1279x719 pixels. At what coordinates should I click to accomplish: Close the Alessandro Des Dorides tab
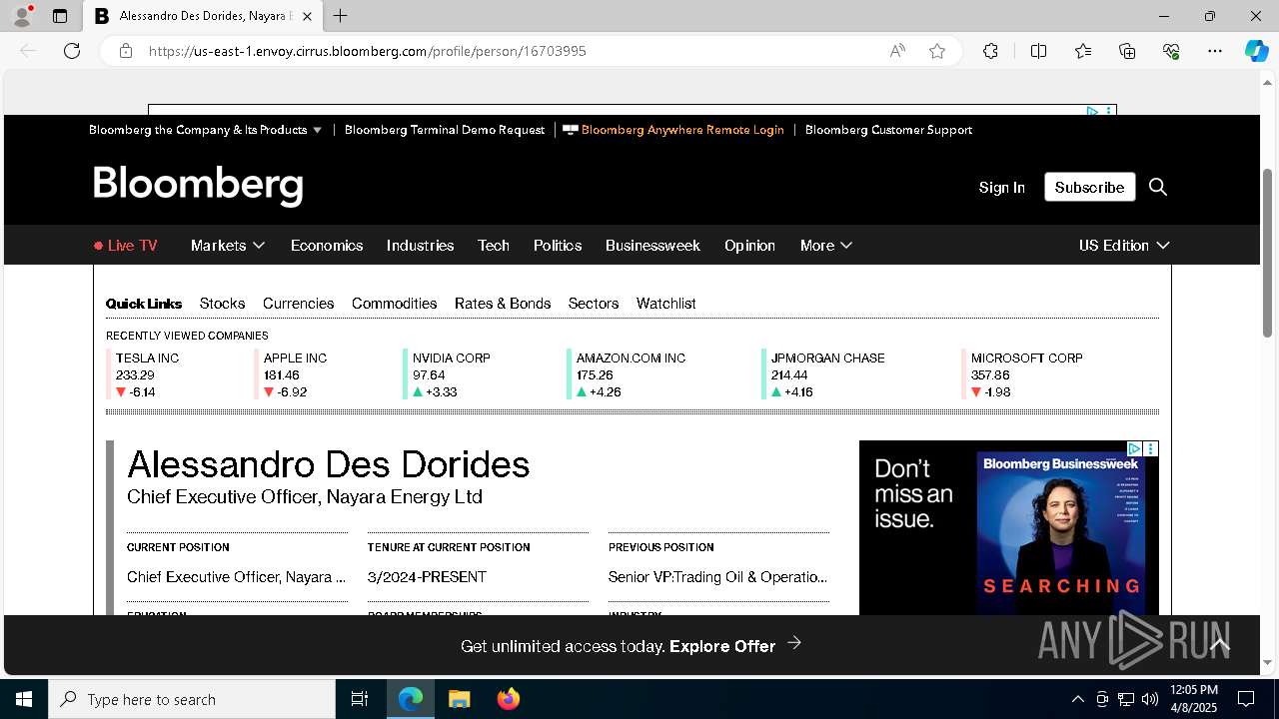coord(307,16)
